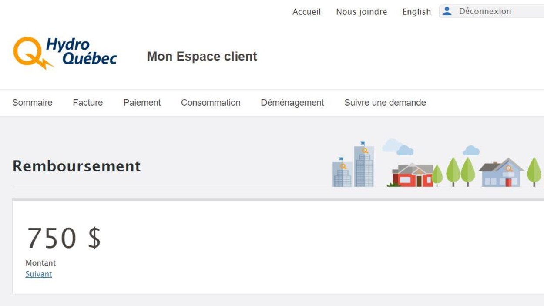The height and width of the screenshot is (306, 544).
Task: Click the Suivant link under Montant
Action: (x=39, y=274)
